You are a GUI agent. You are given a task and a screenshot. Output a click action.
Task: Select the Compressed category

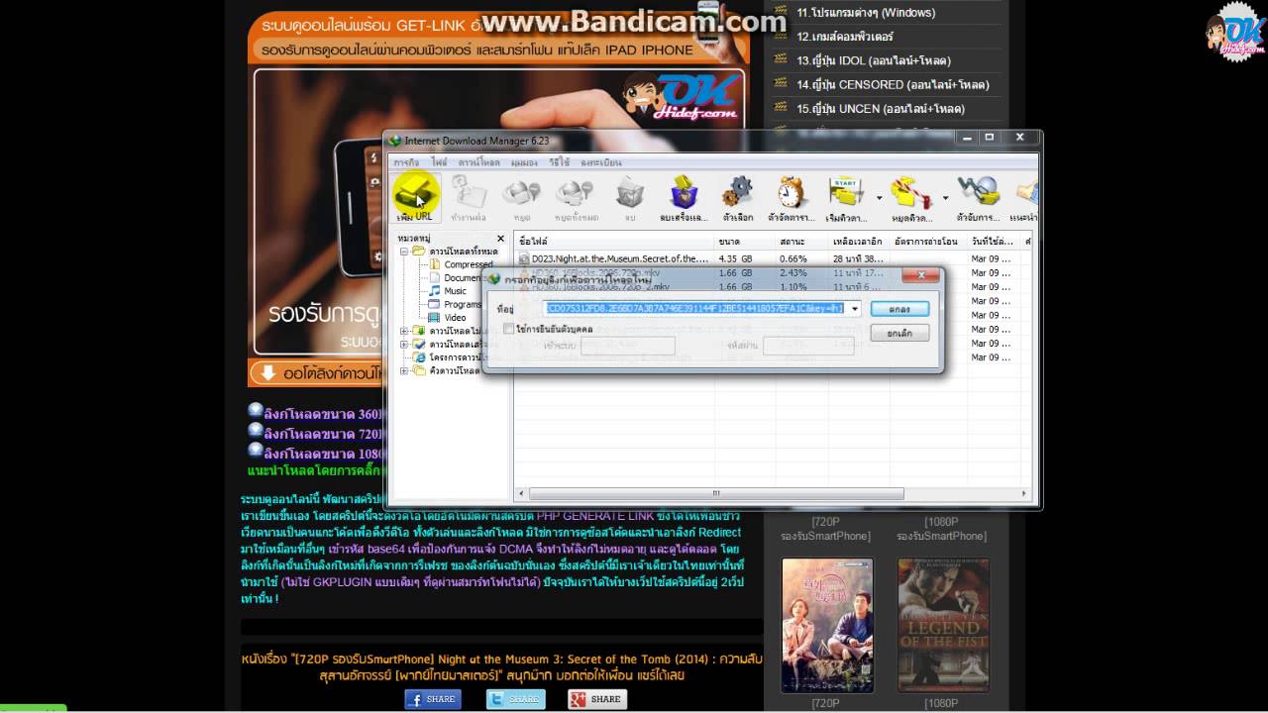point(468,264)
